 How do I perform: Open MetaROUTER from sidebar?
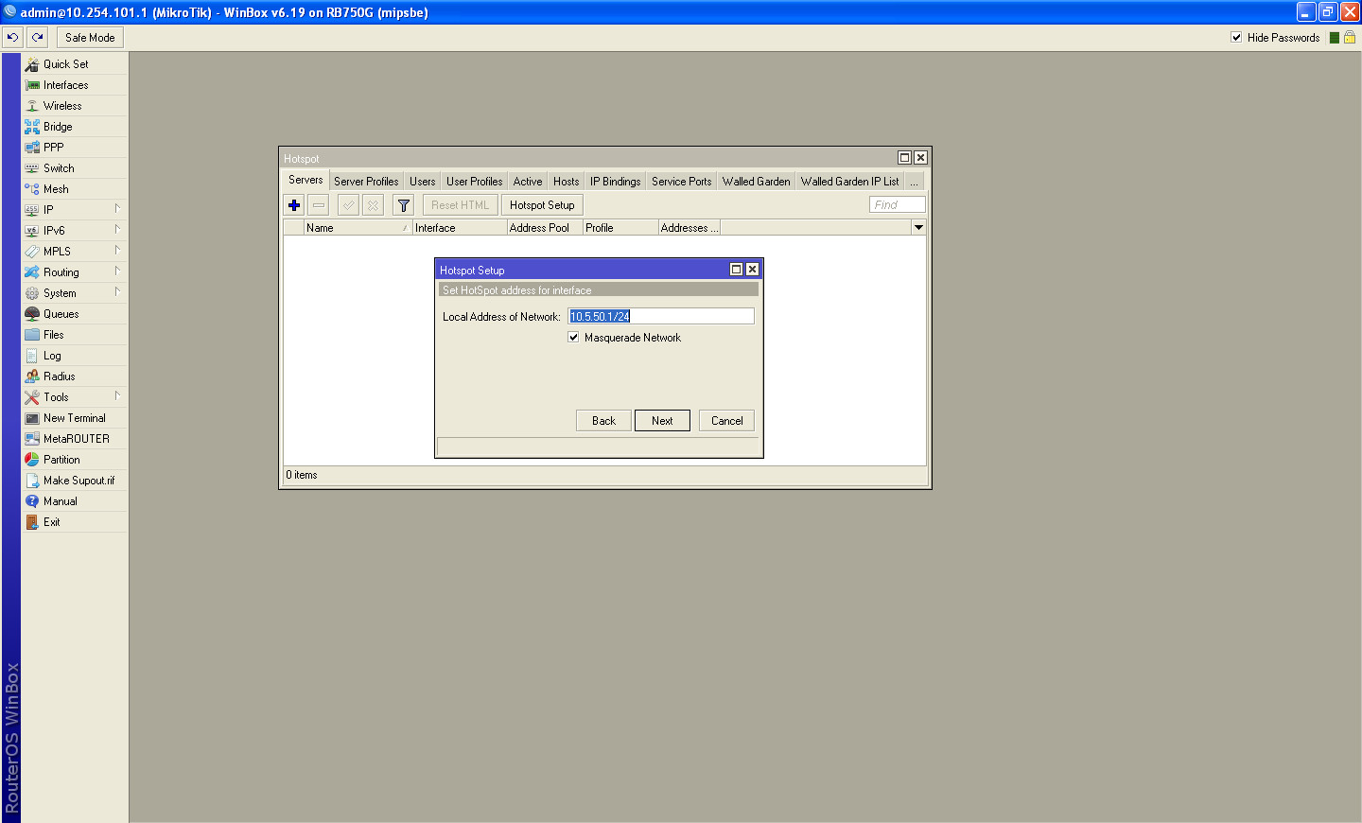[x=76, y=439]
